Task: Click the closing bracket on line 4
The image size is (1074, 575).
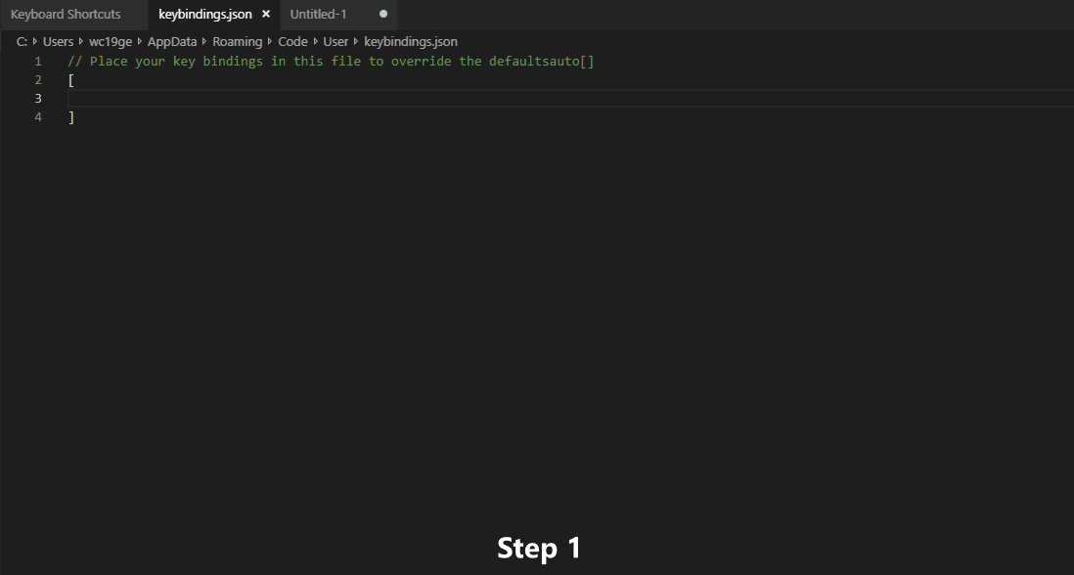Action: coord(71,117)
